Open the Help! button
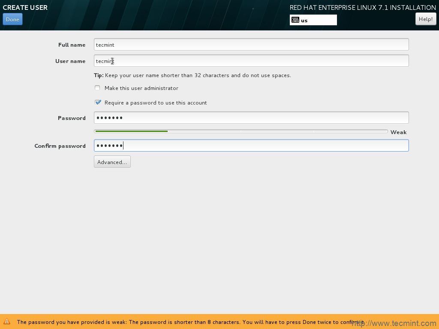The image size is (439, 329). 426,19
